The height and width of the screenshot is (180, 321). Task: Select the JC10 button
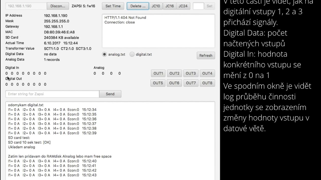point(156,6)
